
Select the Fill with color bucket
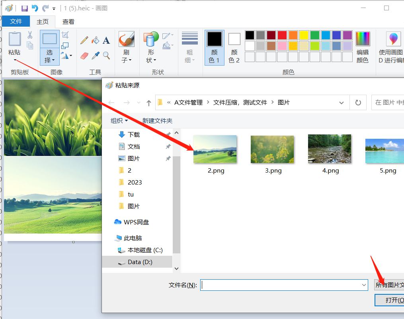(95, 40)
